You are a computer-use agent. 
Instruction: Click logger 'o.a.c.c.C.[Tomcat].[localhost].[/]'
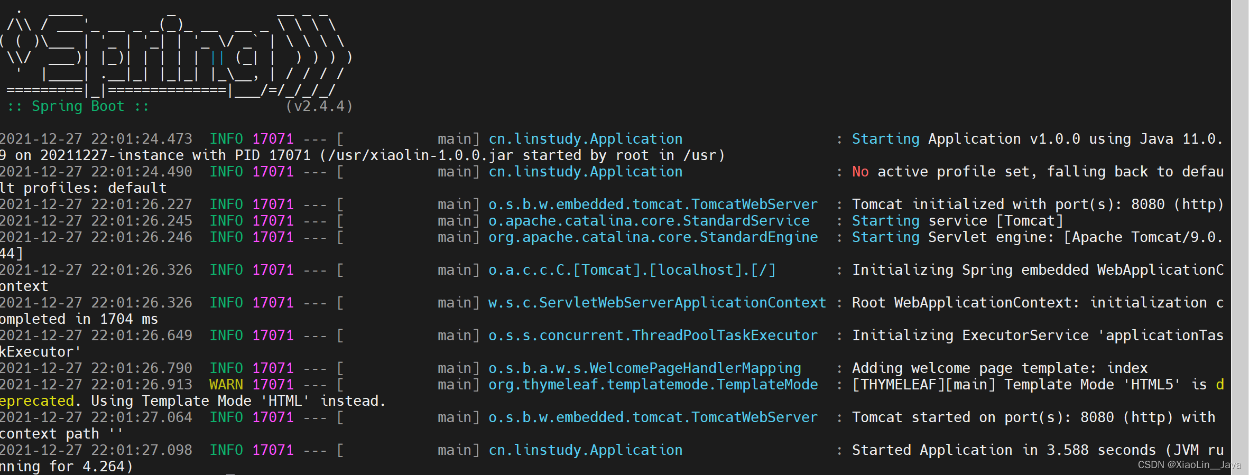coord(632,270)
